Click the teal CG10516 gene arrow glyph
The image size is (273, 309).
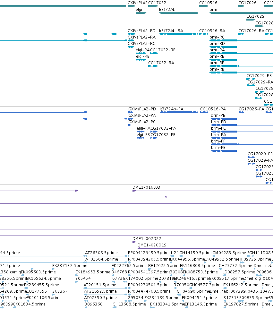204,6
